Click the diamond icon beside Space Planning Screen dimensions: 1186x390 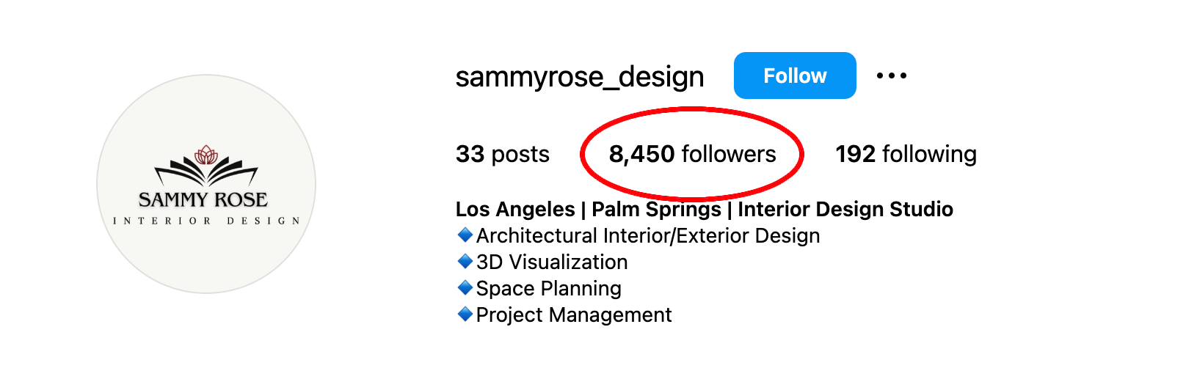tap(465, 287)
